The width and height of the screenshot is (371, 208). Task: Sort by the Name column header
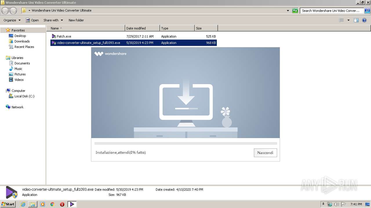[86, 28]
